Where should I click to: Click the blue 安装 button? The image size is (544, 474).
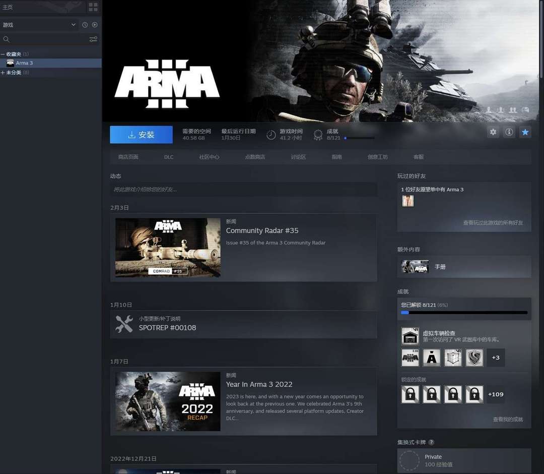(x=141, y=135)
